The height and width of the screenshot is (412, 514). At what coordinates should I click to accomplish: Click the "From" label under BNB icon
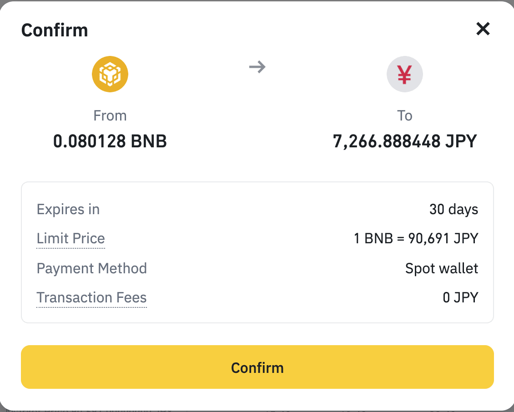110,116
